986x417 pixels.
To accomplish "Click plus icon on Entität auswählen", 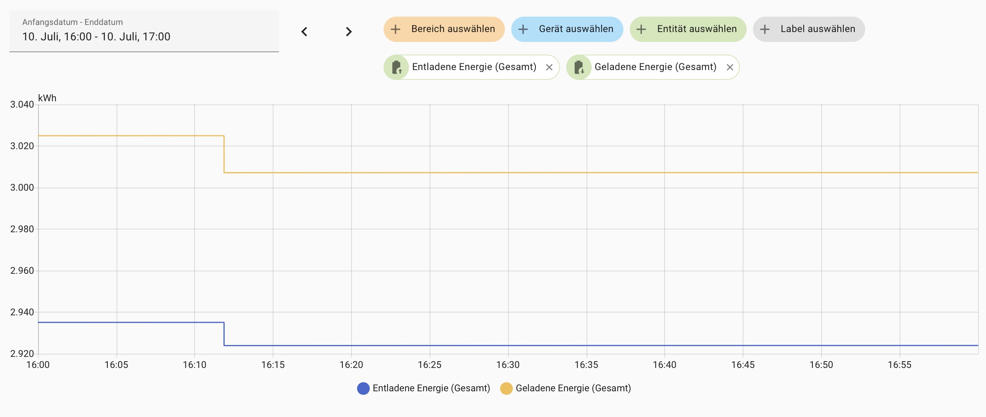I will 641,29.
